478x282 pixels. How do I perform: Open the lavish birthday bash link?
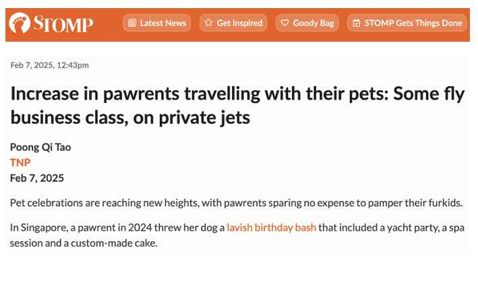click(271, 227)
